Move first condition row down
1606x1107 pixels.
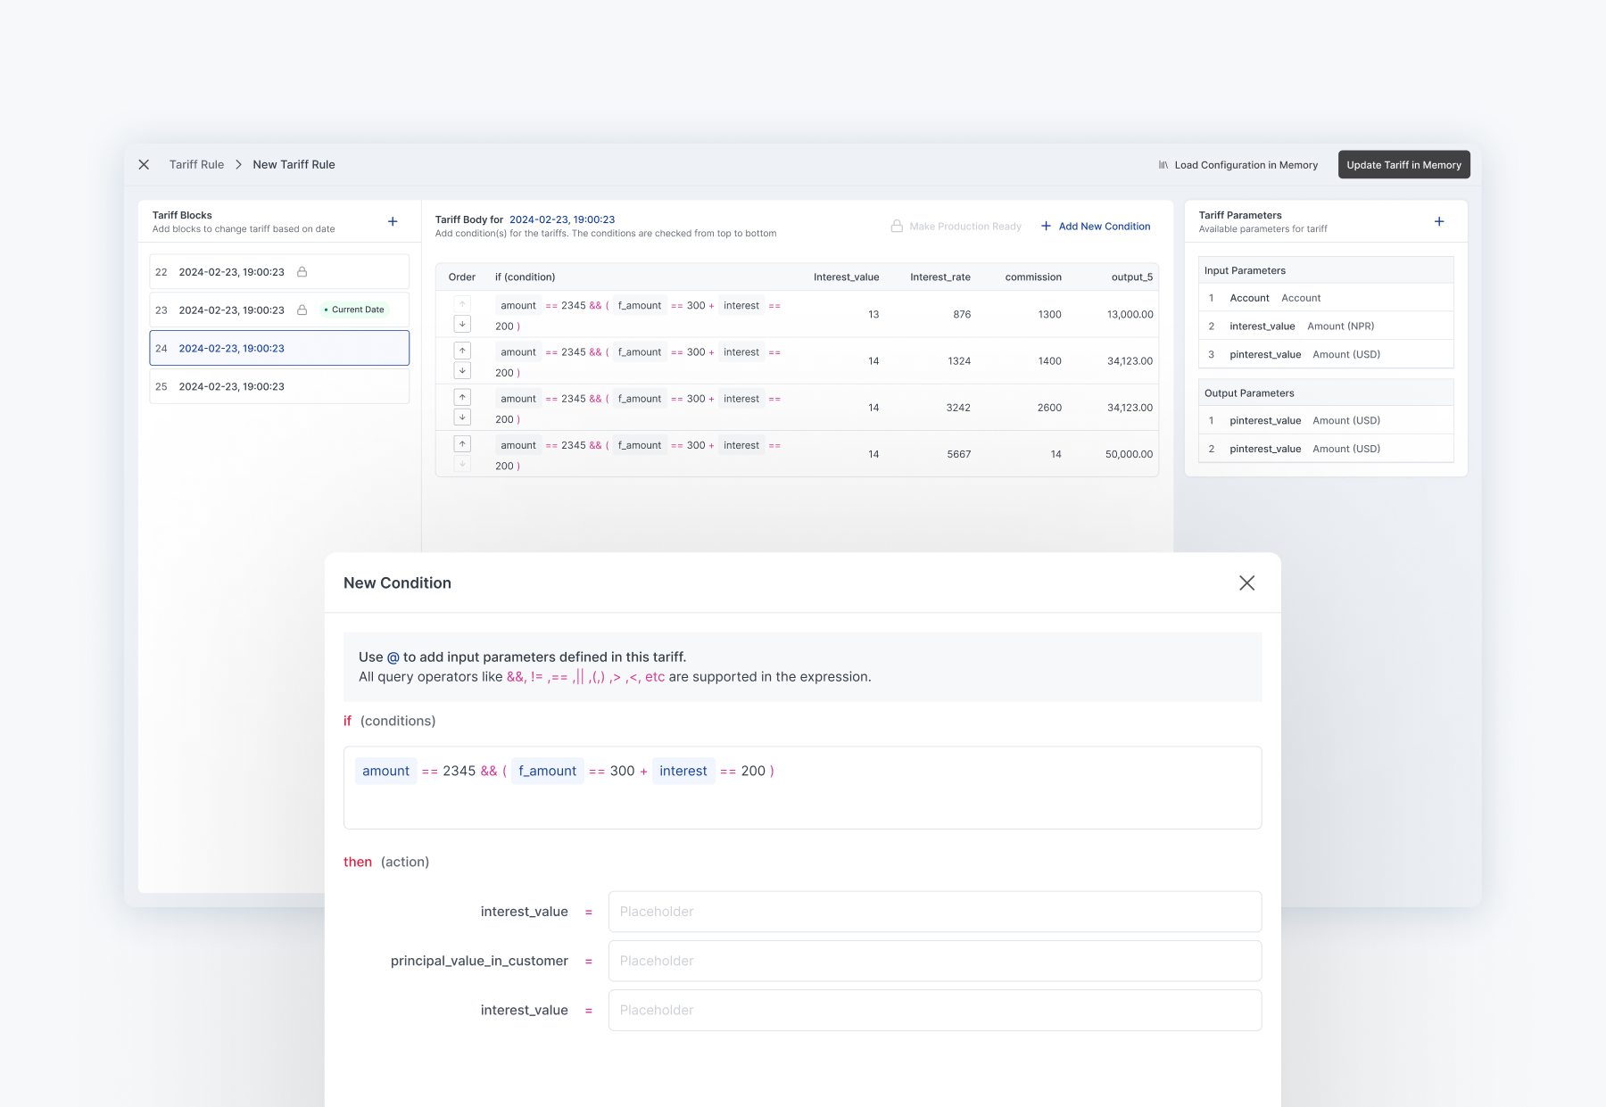(x=462, y=324)
